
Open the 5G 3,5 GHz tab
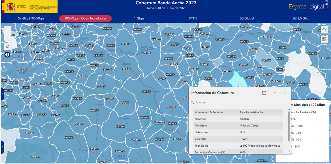(300, 18)
